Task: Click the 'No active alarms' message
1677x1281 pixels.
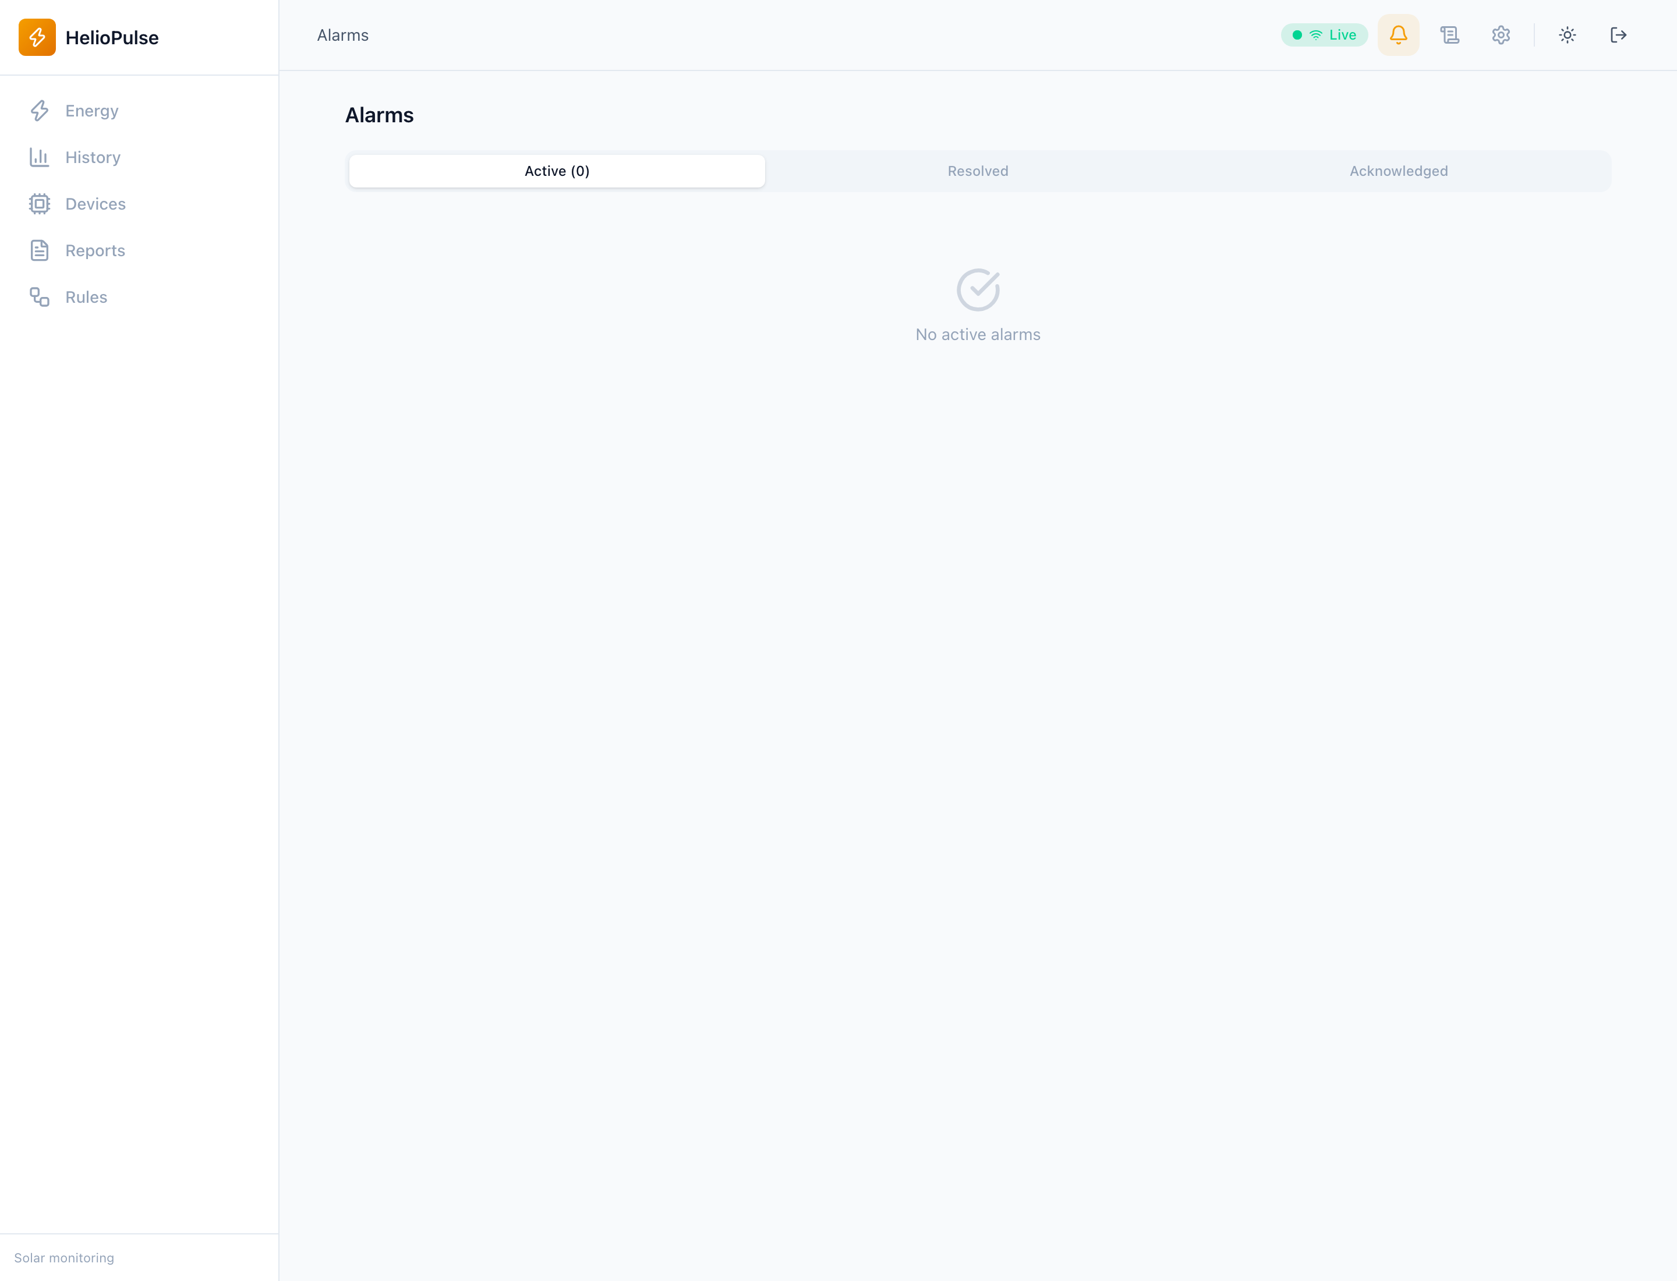Action: point(978,335)
